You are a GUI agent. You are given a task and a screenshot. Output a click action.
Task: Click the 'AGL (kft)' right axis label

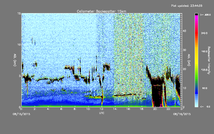(x=189, y=60)
